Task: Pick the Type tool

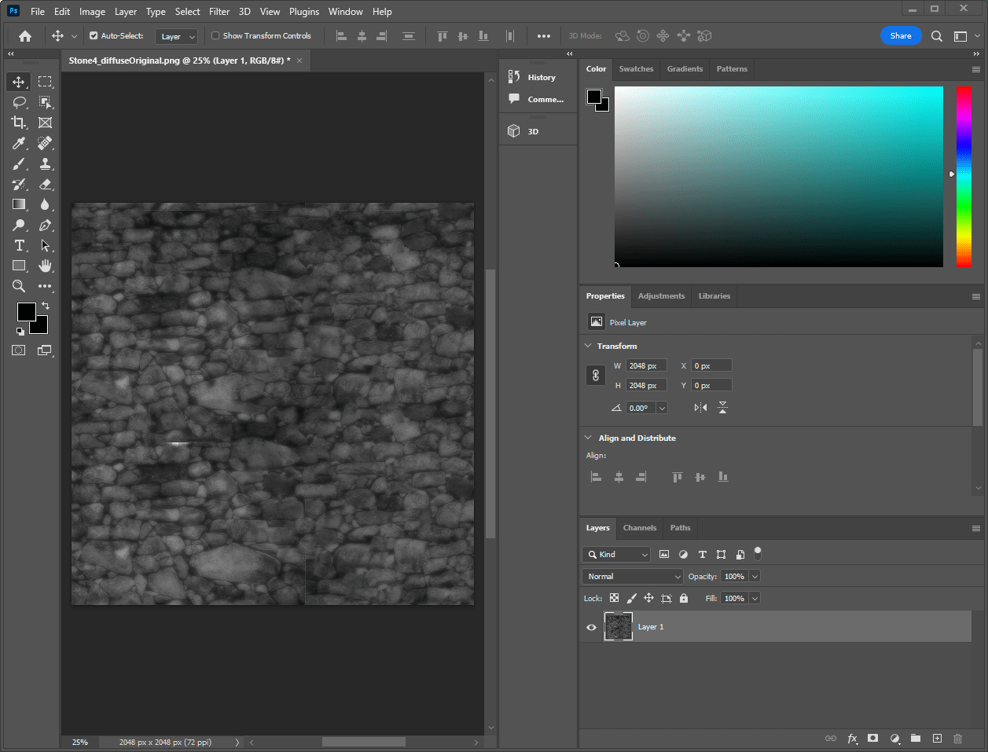Action: (x=19, y=245)
